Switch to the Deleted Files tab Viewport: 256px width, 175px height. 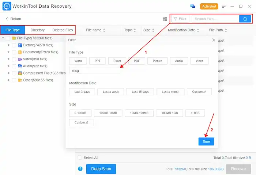pos(63,30)
